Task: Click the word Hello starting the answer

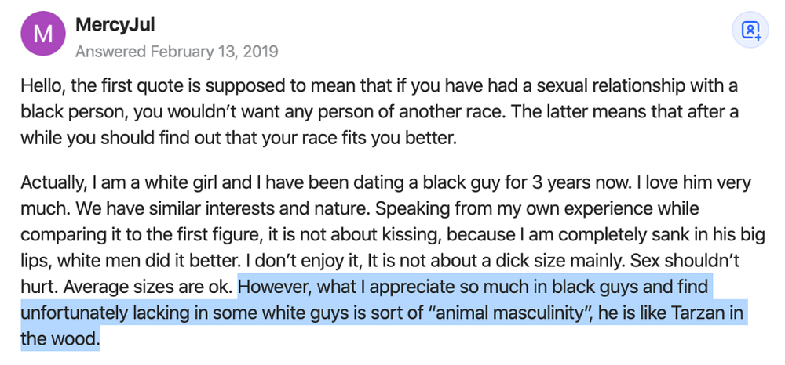Action: point(42,85)
